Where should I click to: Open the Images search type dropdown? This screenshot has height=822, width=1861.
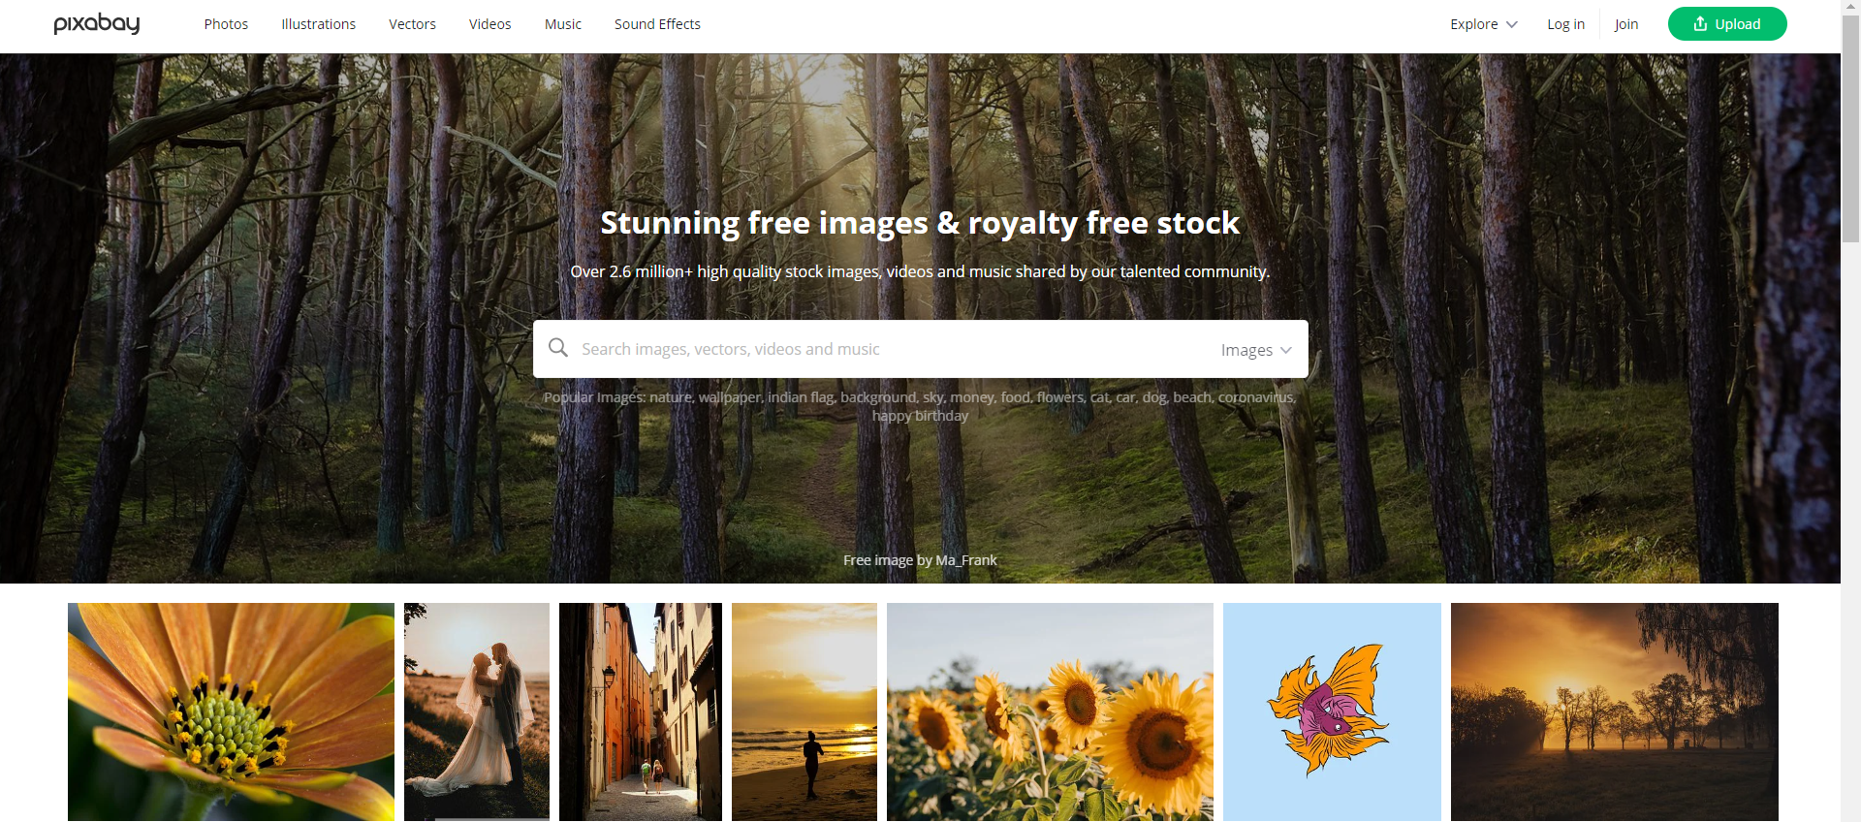point(1256,350)
